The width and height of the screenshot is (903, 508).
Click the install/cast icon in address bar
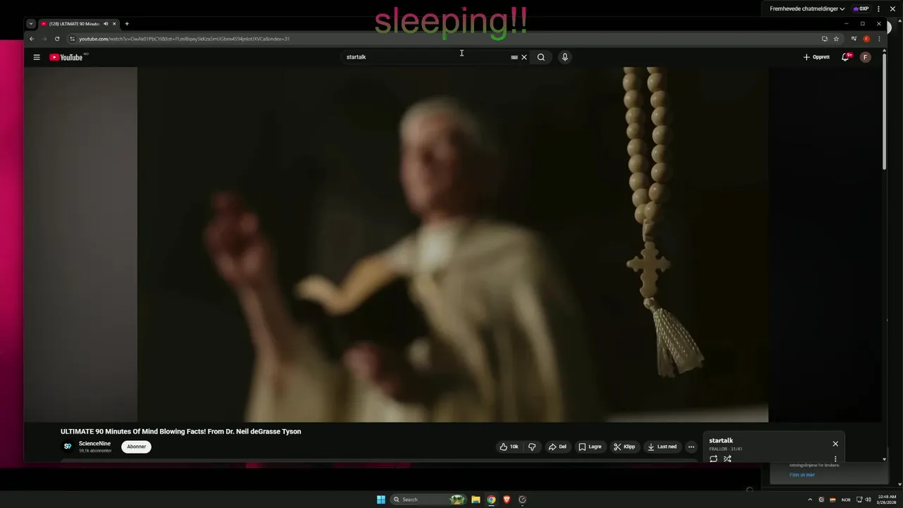click(x=824, y=39)
